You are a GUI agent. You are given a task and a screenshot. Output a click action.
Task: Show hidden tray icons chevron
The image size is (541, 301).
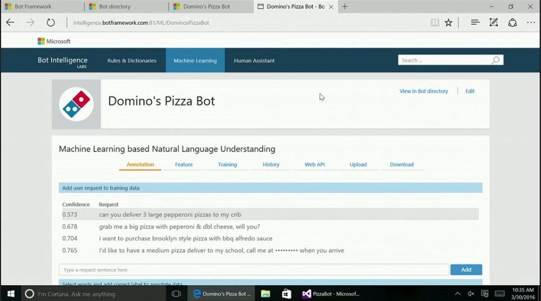457,294
